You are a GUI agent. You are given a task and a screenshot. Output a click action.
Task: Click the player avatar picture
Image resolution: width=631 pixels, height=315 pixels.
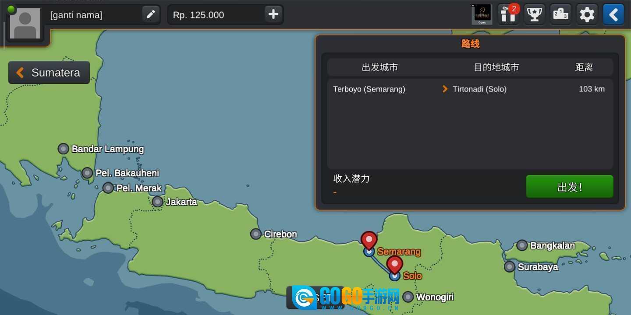click(x=25, y=24)
